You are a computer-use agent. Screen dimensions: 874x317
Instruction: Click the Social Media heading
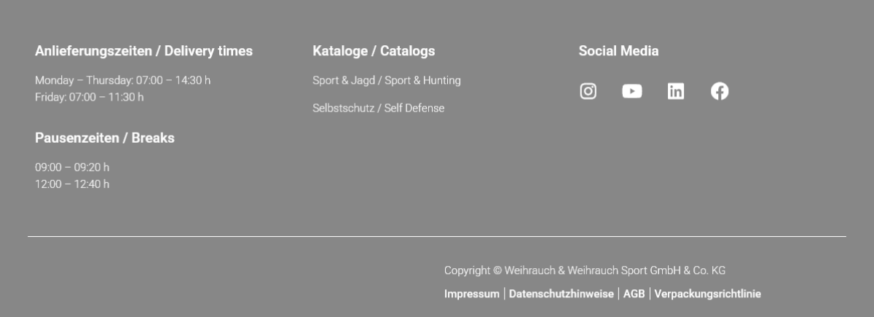pos(618,51)
